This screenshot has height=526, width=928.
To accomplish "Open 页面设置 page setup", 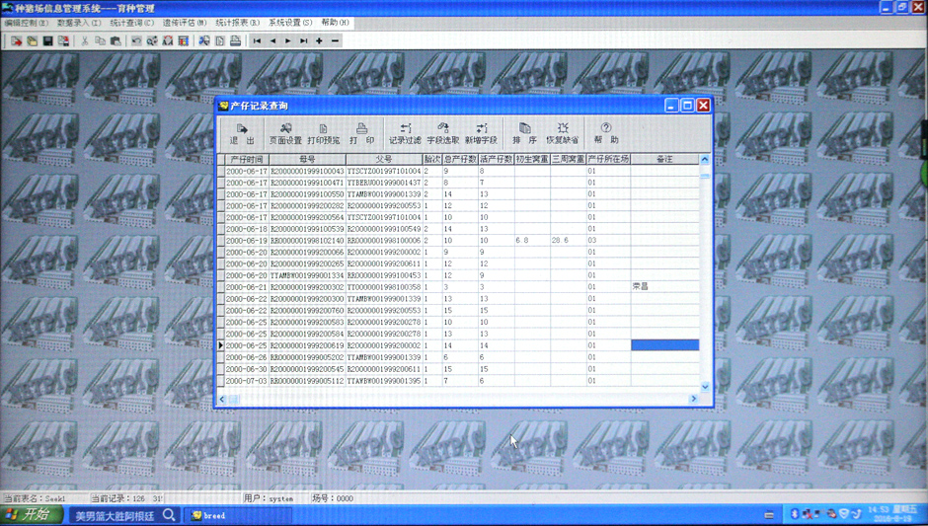I will 285,133.
